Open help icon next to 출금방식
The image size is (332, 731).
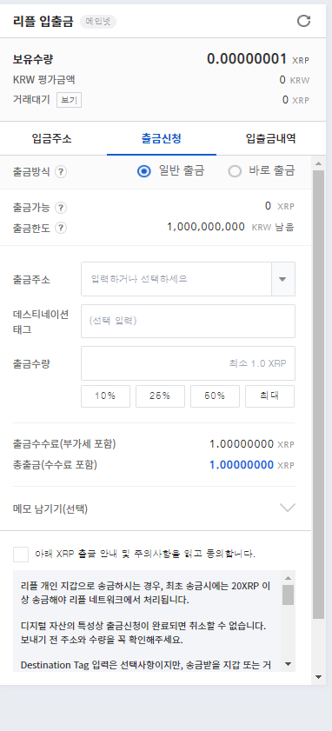click(x=61, y=172)
